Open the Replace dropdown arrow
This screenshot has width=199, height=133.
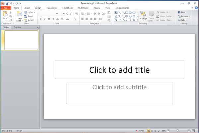tap(190, 16)
